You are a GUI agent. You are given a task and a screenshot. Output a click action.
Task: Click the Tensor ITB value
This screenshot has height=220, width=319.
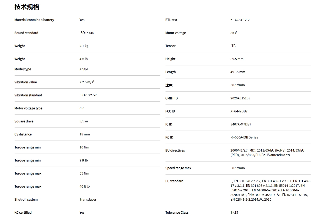click(x=233, y=46)
